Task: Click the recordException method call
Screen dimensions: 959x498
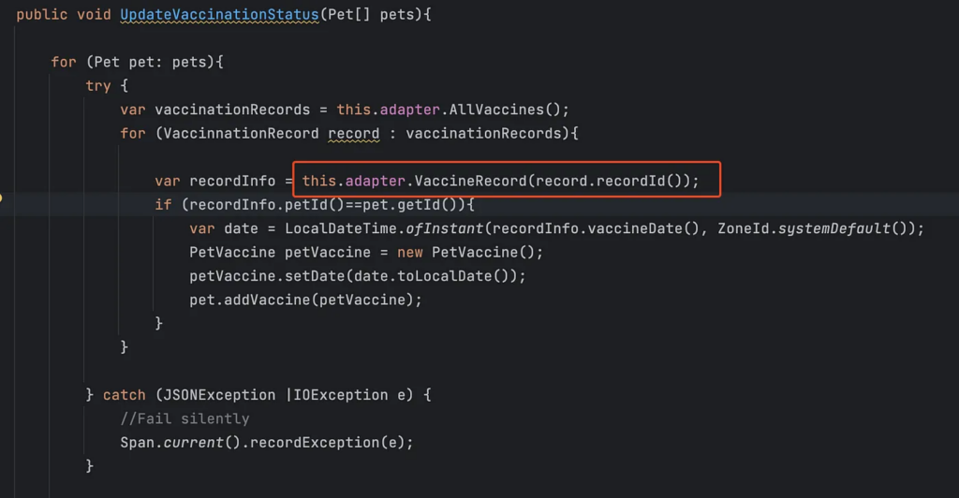Action: (315, 444)
